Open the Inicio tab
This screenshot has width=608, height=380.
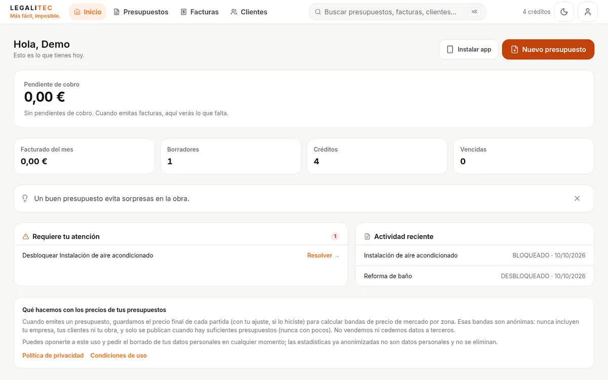88,12
